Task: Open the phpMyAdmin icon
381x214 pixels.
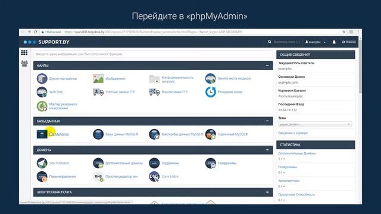Action: (42, 134)
